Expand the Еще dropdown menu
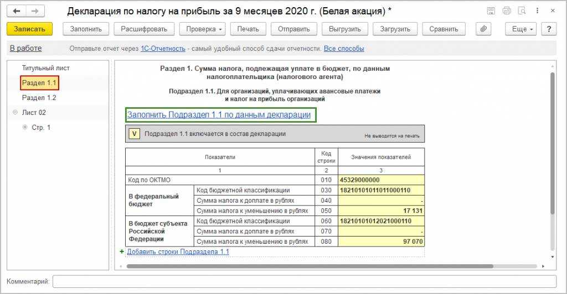 click(522, 29)
